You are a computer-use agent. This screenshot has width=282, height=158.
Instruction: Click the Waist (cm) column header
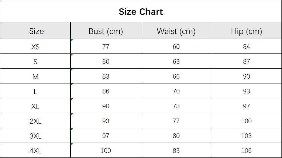176,31
